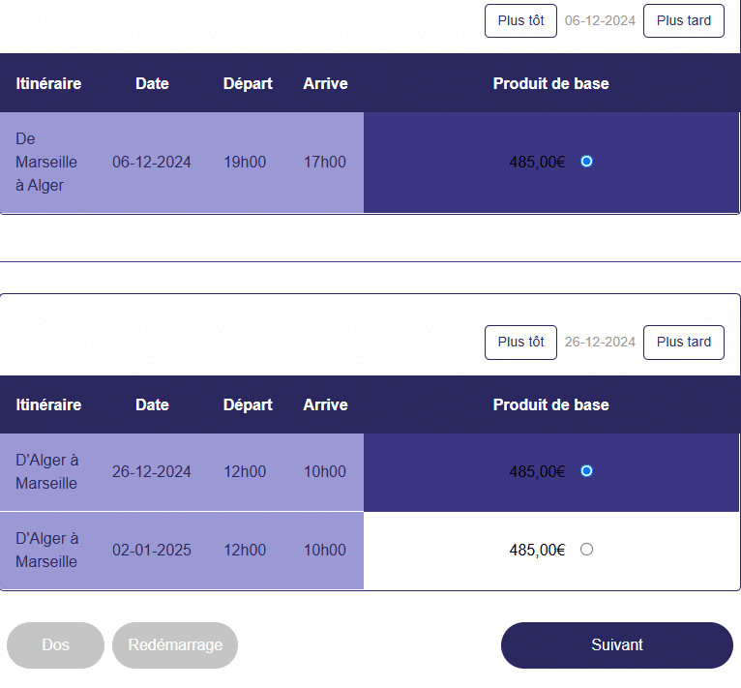The width and height of the screenshot is (741, 688).
Task: Click 485,00€ price in 02-01-2025 row
Action: coord(537,551)
